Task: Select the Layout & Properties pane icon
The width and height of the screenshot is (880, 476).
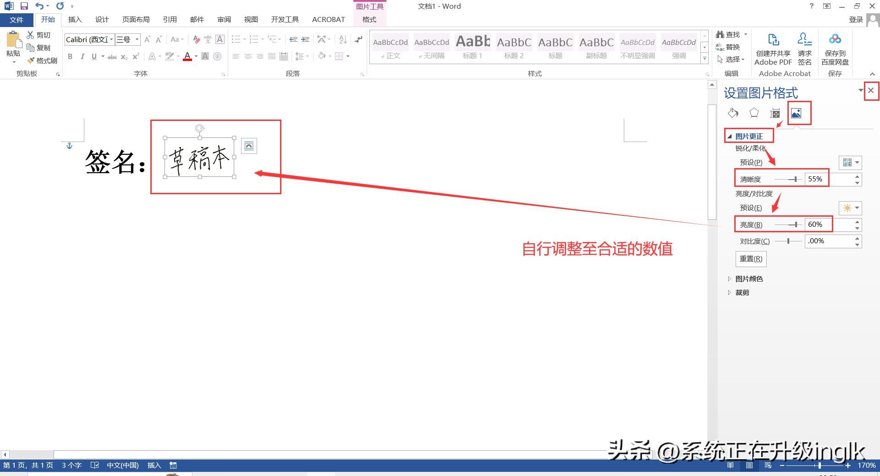Action: (775, 113)
